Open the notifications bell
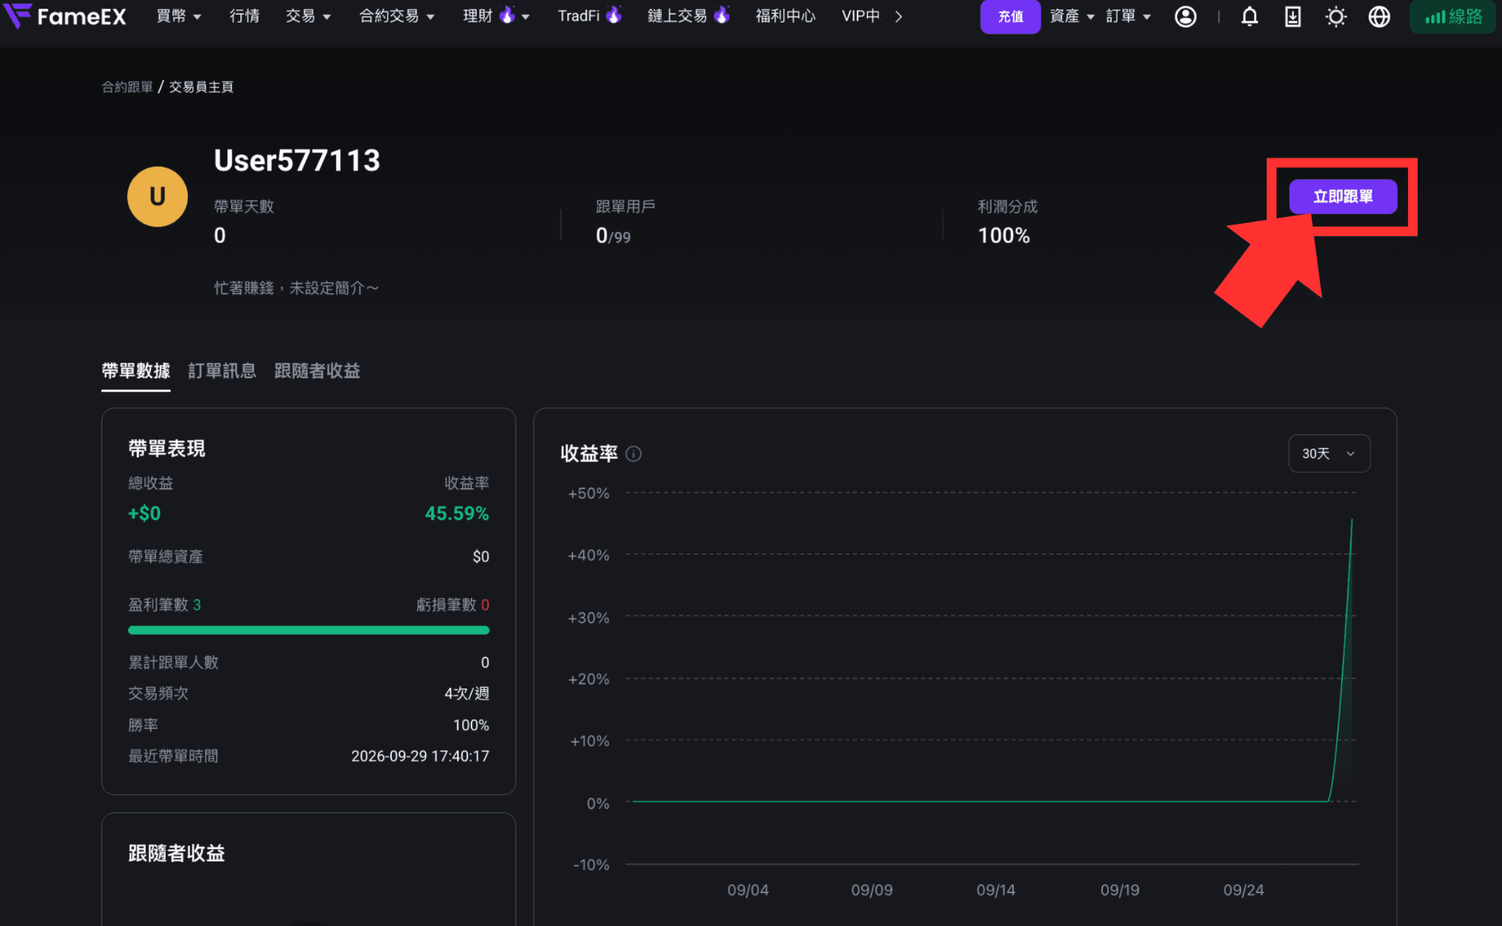The width and height of the screenshot is (1502, 926). tap(1250, 16)
